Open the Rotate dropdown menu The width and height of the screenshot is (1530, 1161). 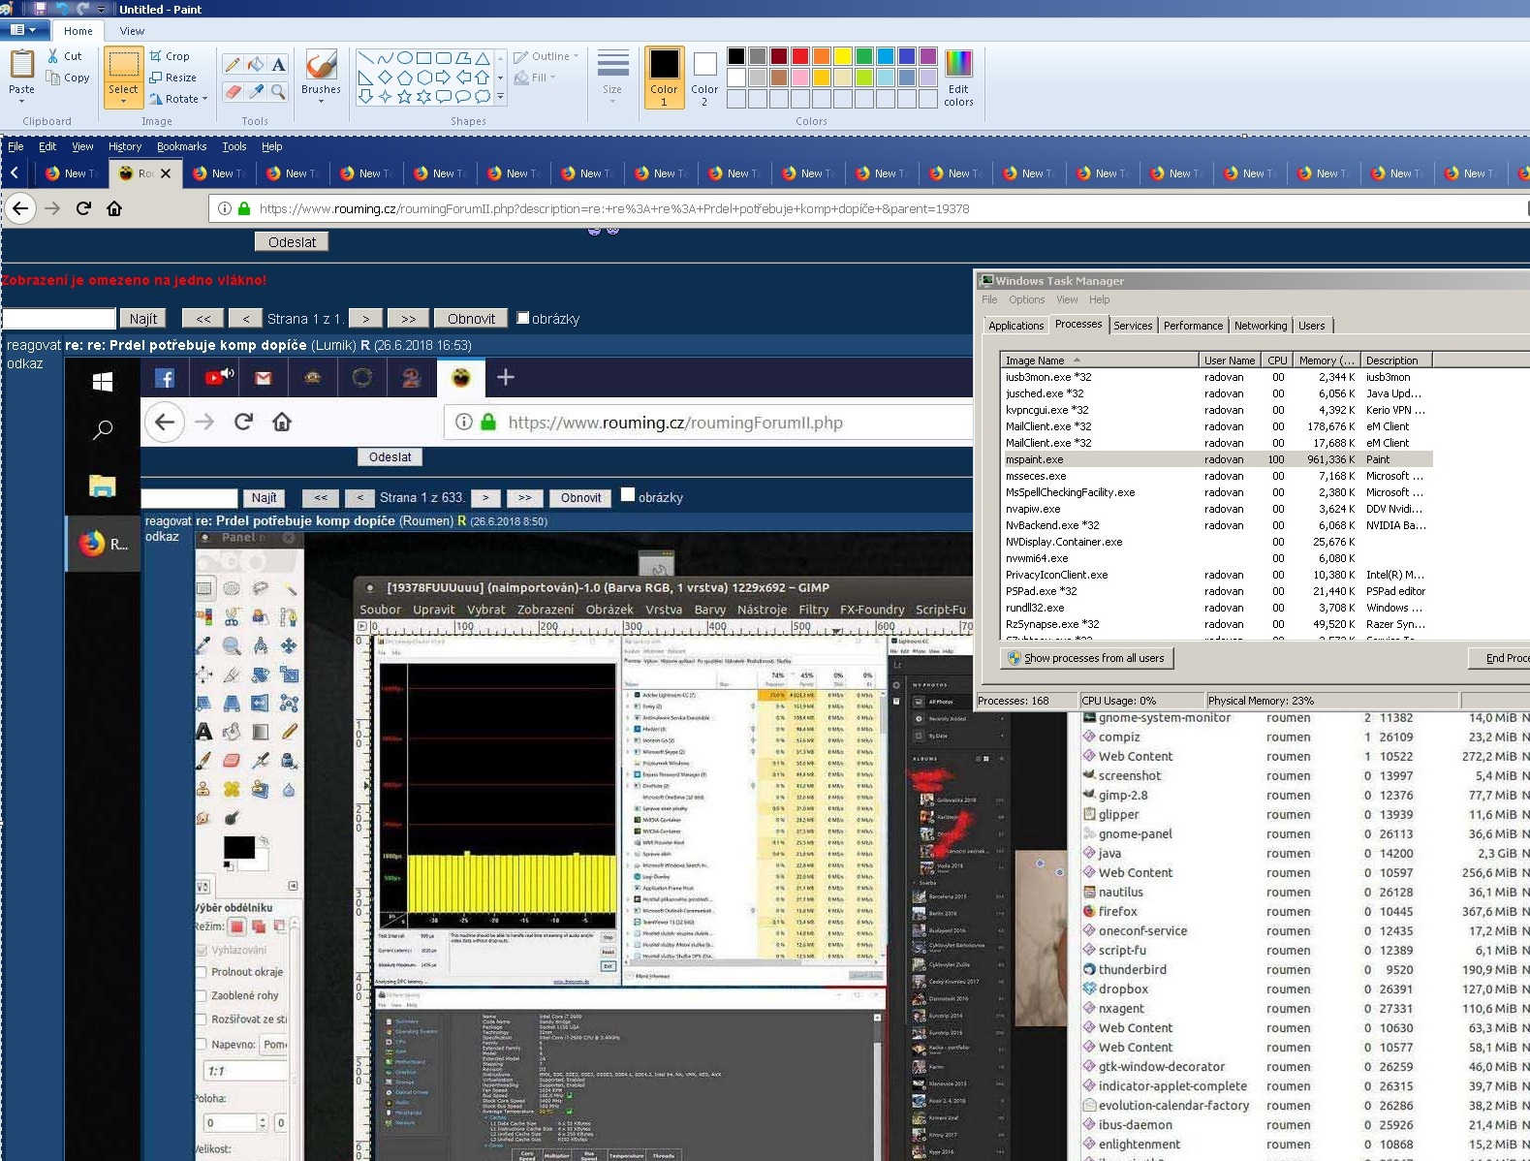(179, 99)
